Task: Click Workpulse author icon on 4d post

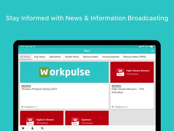Action: coord(113,107)
